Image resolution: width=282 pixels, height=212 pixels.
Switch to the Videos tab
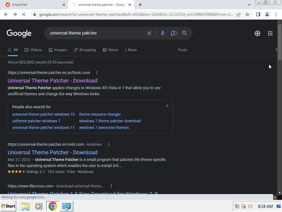point(33,50)
